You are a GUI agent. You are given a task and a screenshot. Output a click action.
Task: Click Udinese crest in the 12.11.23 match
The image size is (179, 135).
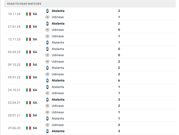tap(47, 36)
